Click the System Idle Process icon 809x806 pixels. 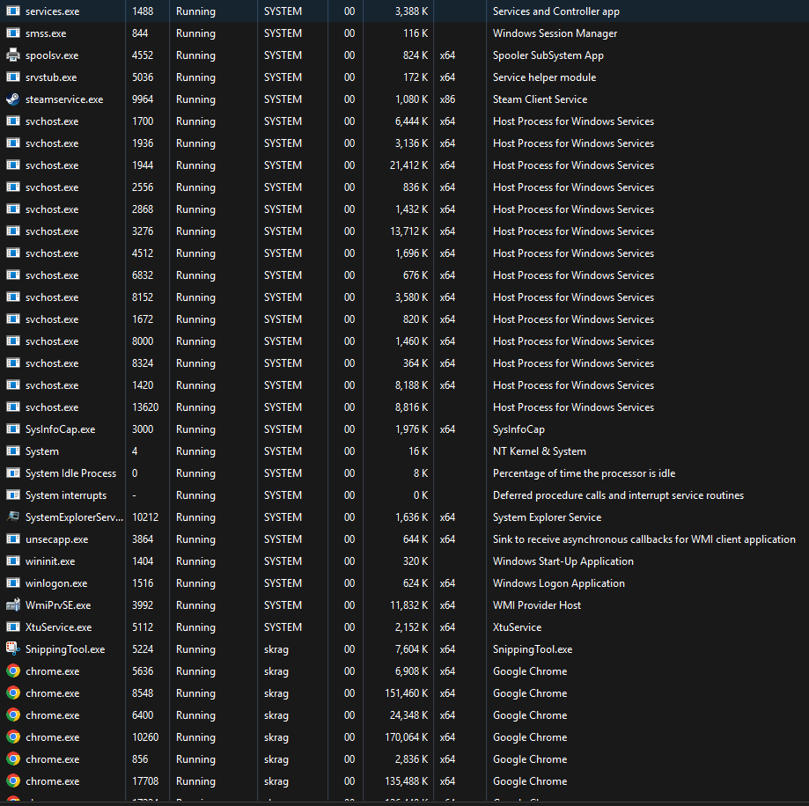(x=13, y=473)
